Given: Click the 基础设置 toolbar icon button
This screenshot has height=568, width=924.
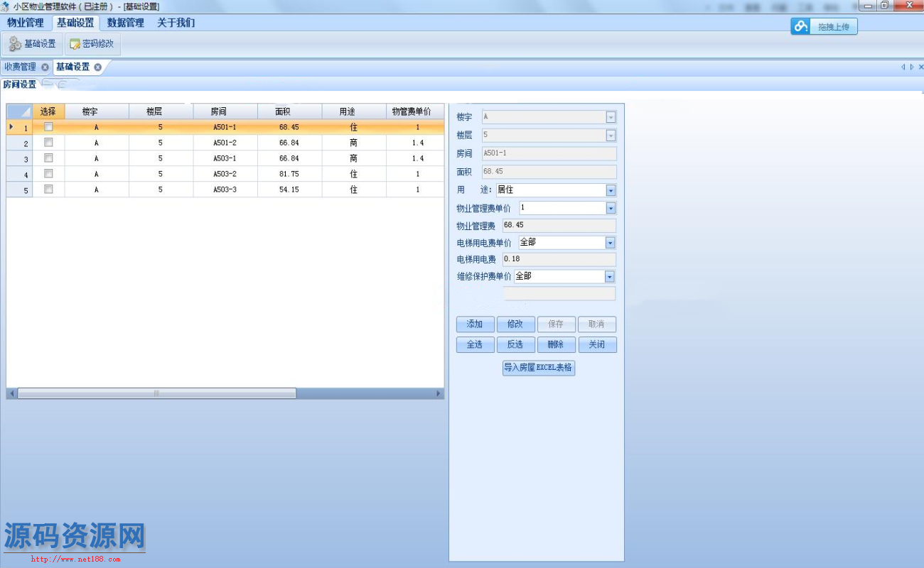Looking at the screenshot, I should [33, 44].
